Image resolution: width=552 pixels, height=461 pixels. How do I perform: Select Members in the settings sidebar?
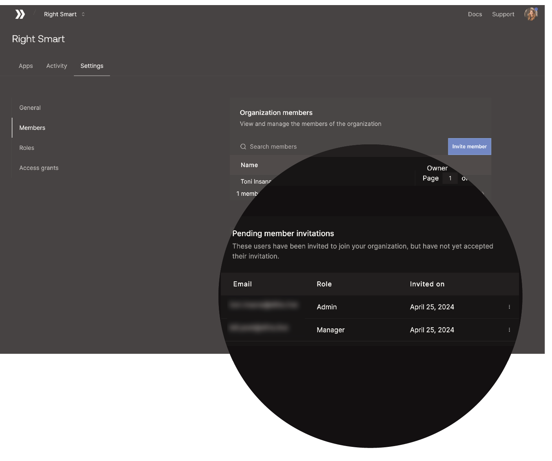tap(32, 128)
